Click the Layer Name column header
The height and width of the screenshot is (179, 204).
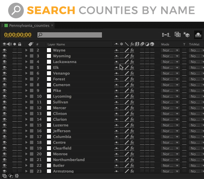pyautogui.click(x=56, y=44)
